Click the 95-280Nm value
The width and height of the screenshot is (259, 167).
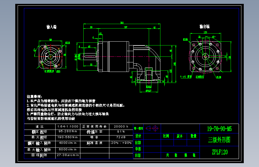tap(68, 131)
